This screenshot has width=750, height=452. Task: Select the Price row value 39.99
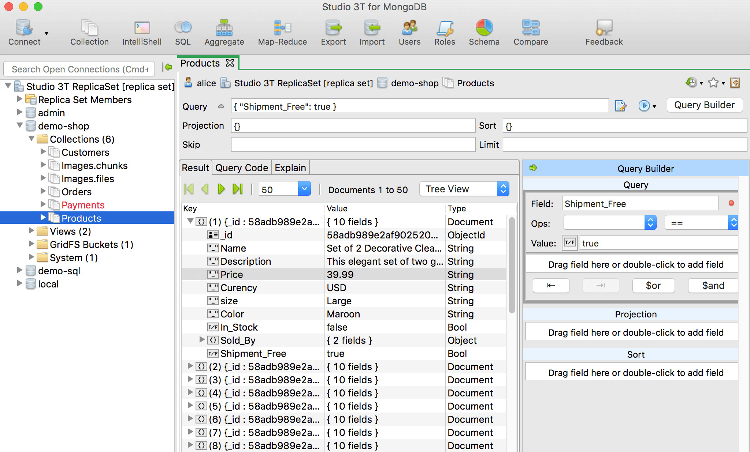[x=340, y=275]
